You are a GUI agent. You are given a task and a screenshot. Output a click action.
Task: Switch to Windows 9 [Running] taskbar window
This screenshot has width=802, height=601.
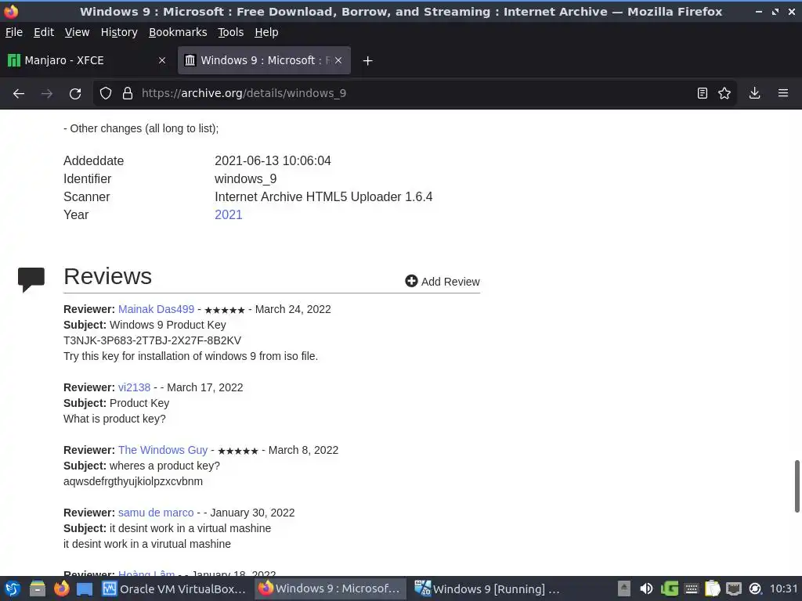[x=487, y=588]
